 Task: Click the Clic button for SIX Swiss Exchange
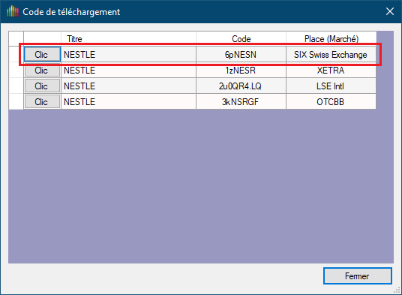click(x=42, y=54)
